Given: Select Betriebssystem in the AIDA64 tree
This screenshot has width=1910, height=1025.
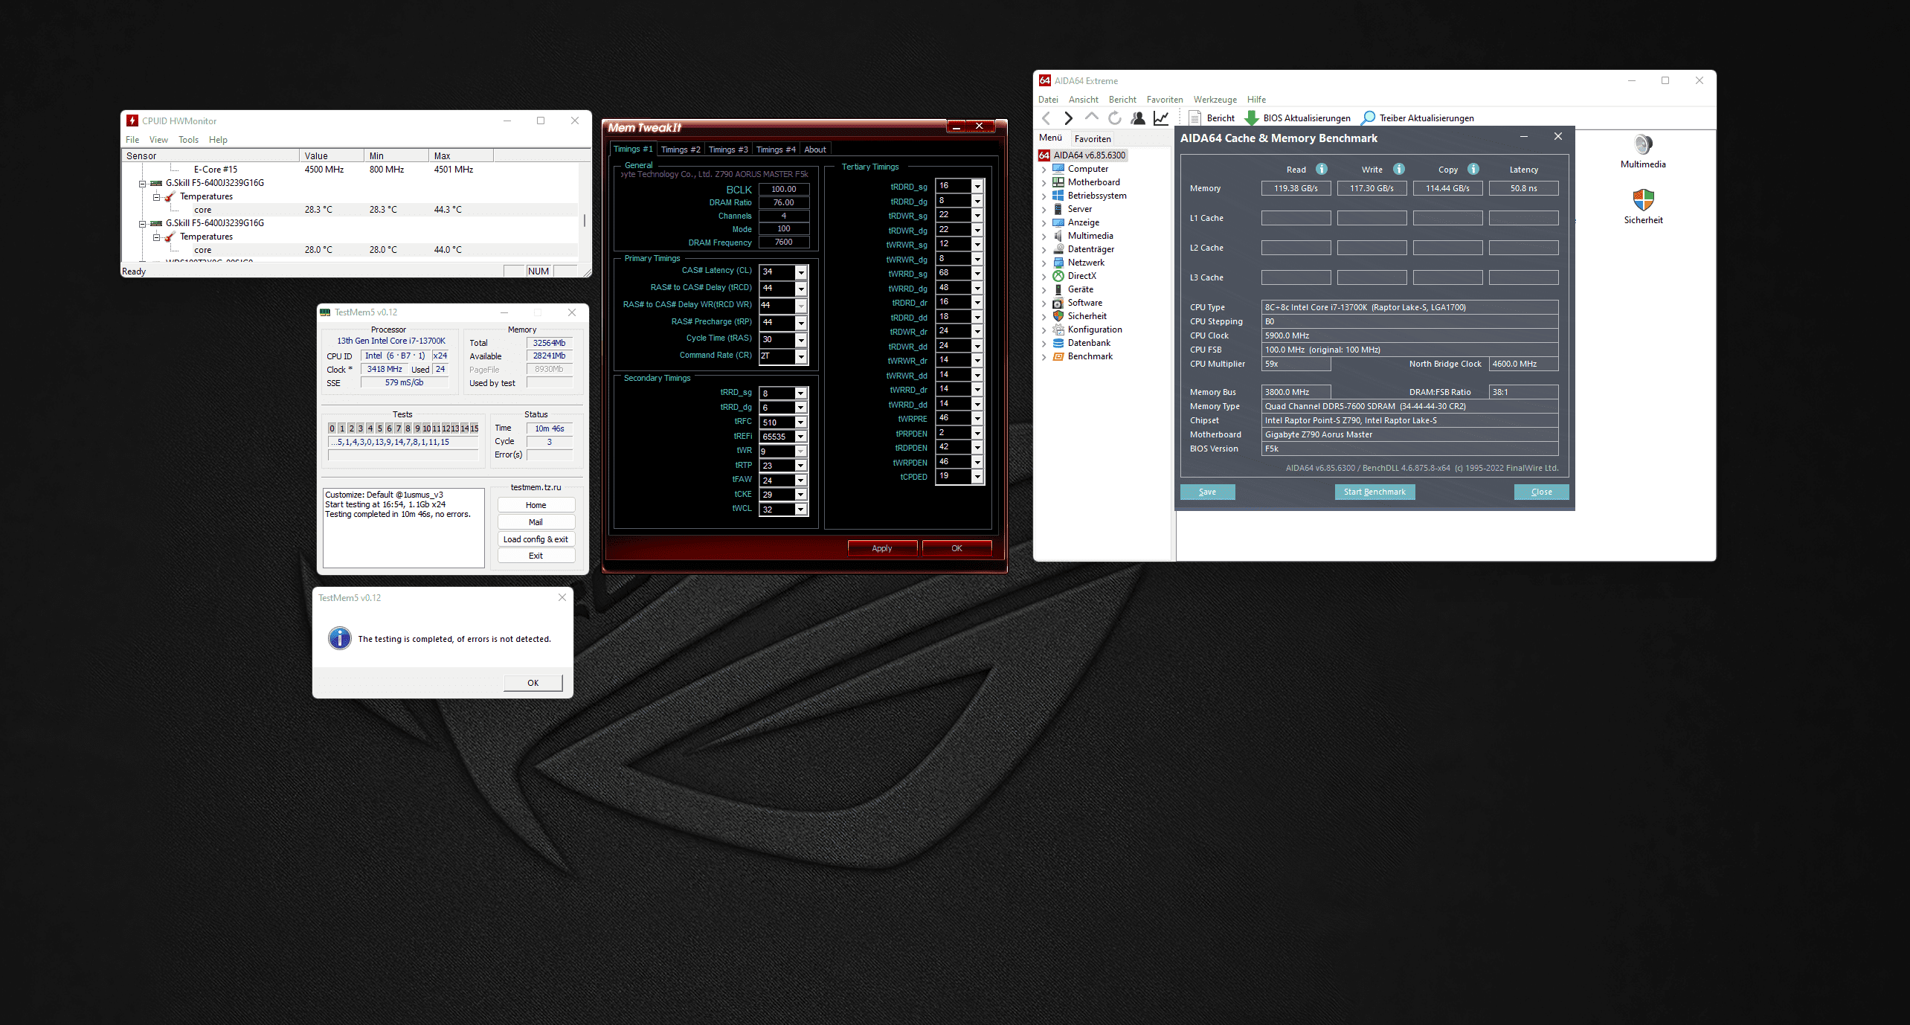Looking at the screenshot, I should 1096,196.
